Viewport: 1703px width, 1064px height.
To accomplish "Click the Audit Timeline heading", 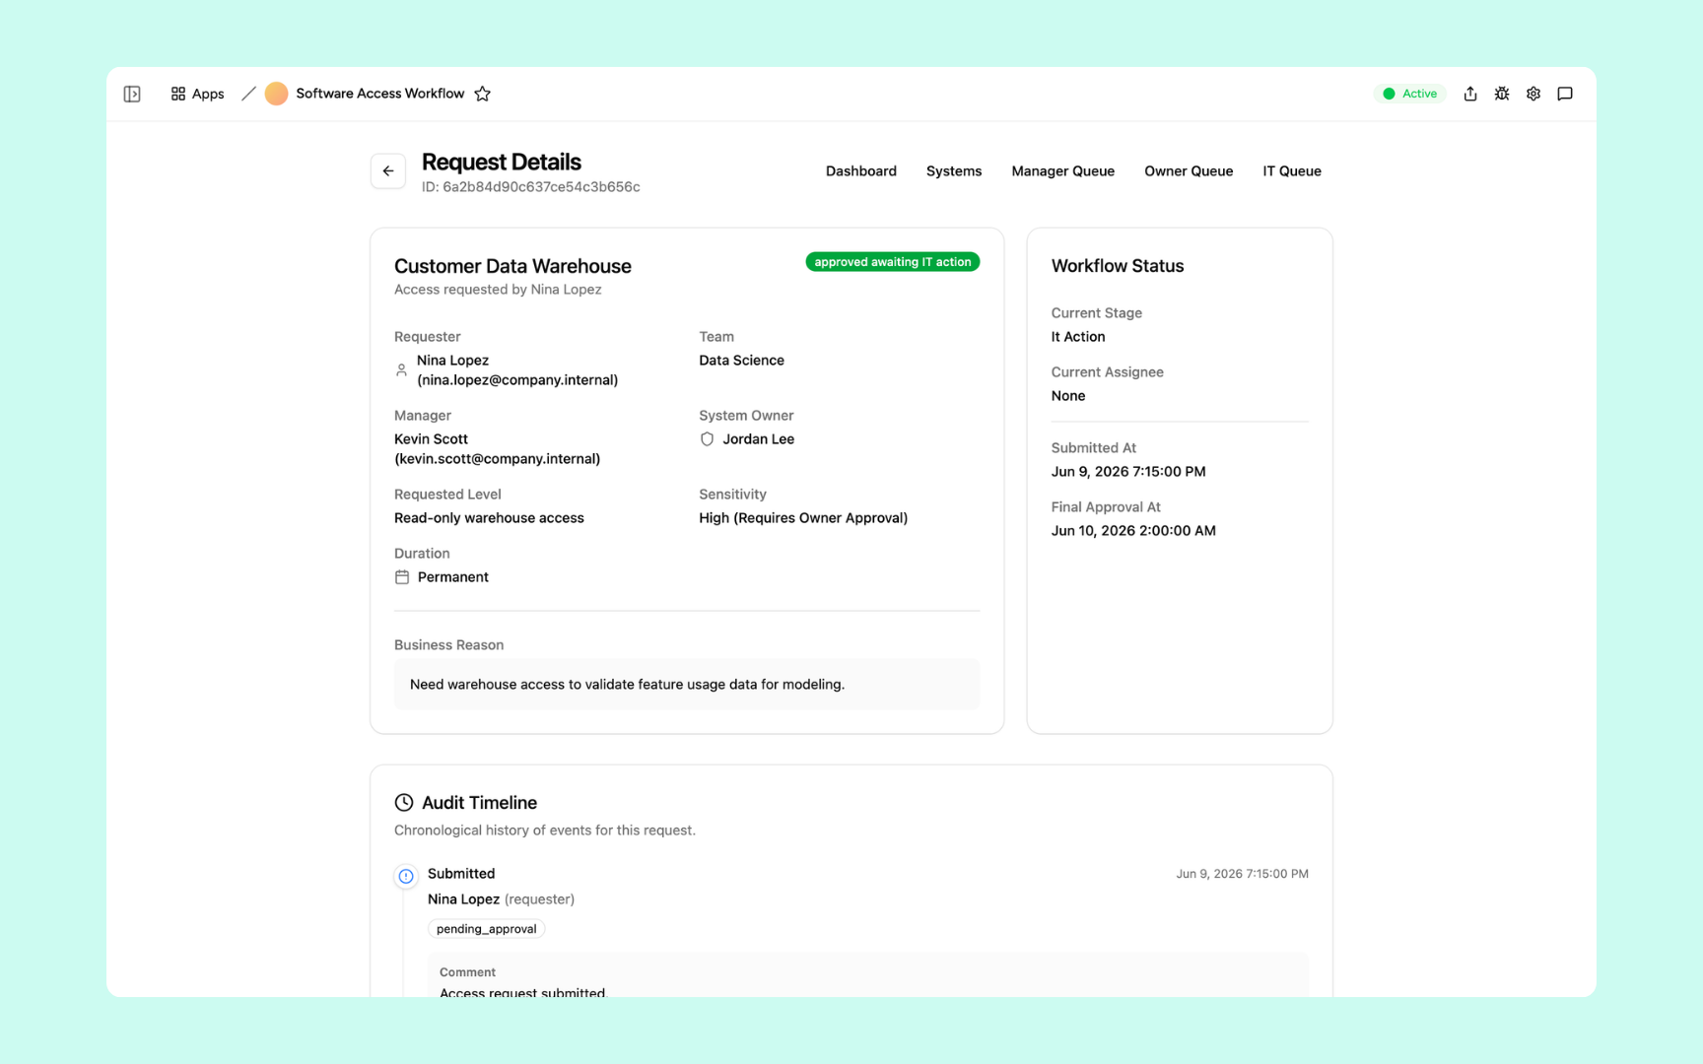I will (479, 803).
